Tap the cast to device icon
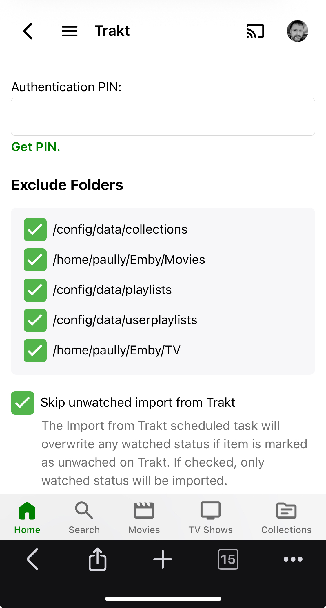Screen dimensions: 326x608 tap(255, 31)
